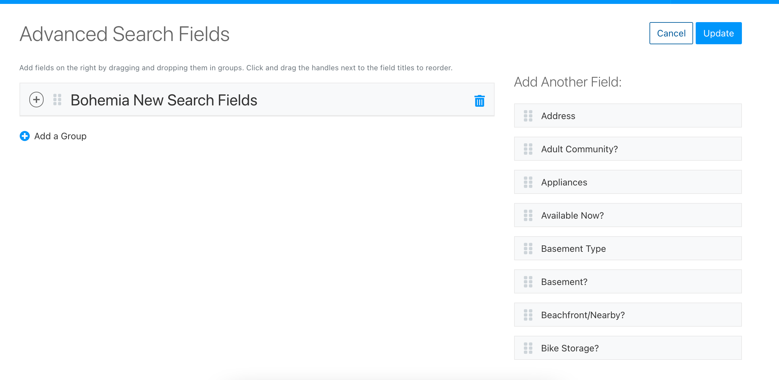
Task: Click the Basement Type drag handle
Action: tap(528, 249)
